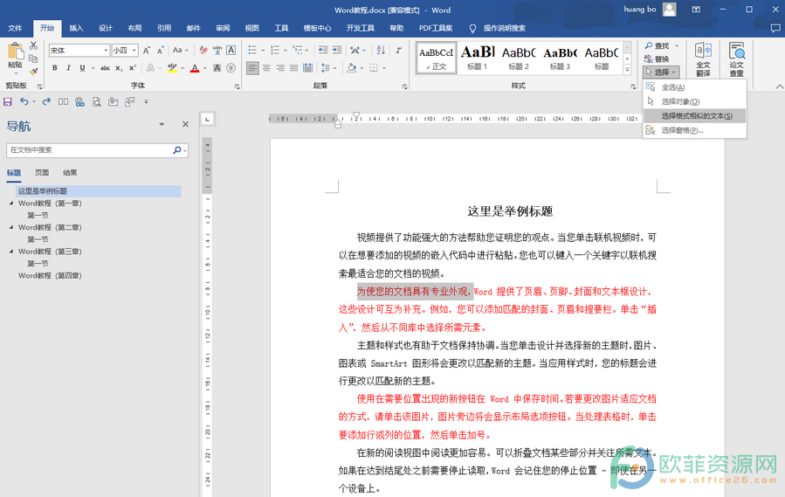Viewport: 785px width, 497px height.
Task: Click the comments speech bubble icon
Action: coord(775,29)
